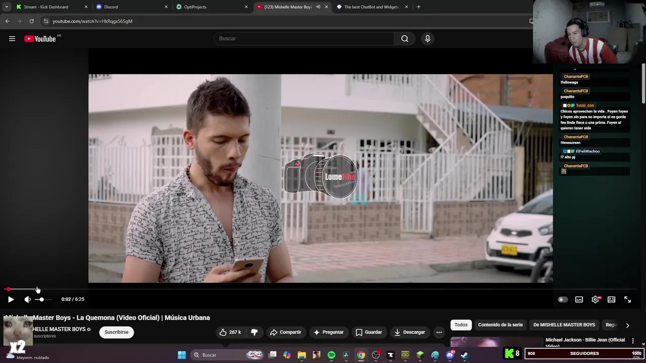Enter full screen mode

pyautogui.click(x=627, y=299)
